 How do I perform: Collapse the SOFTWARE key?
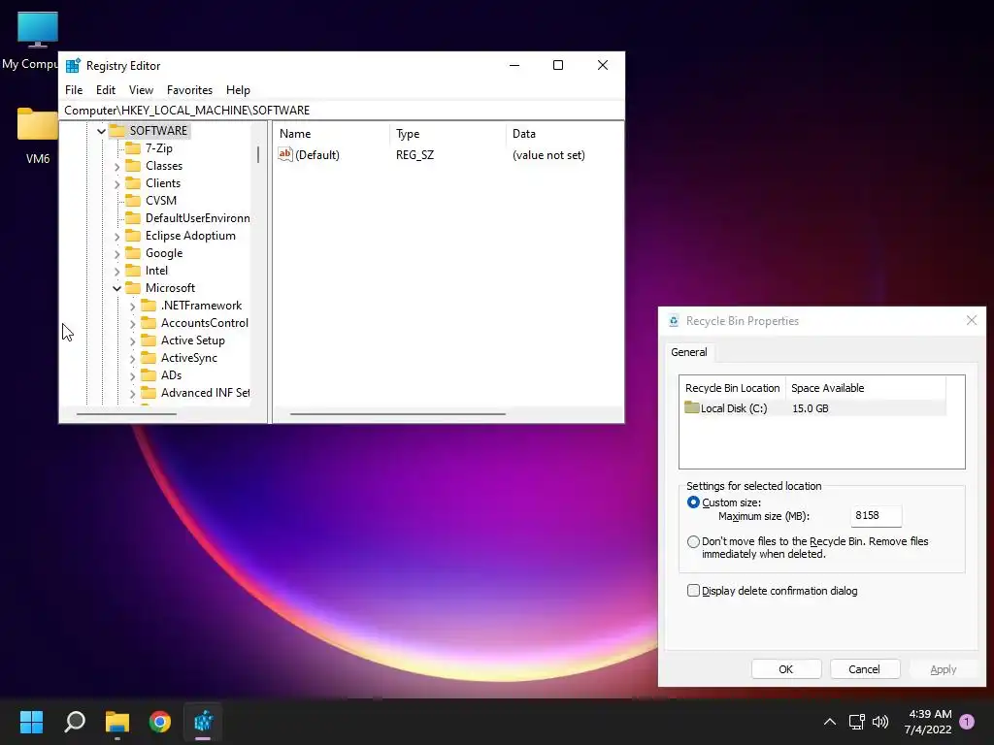101,131
